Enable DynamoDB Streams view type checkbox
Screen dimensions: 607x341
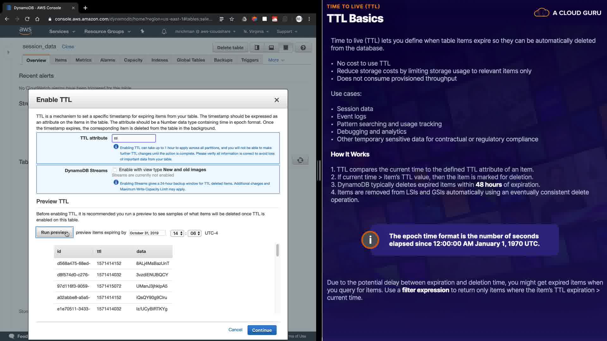(x=115, y=170)
